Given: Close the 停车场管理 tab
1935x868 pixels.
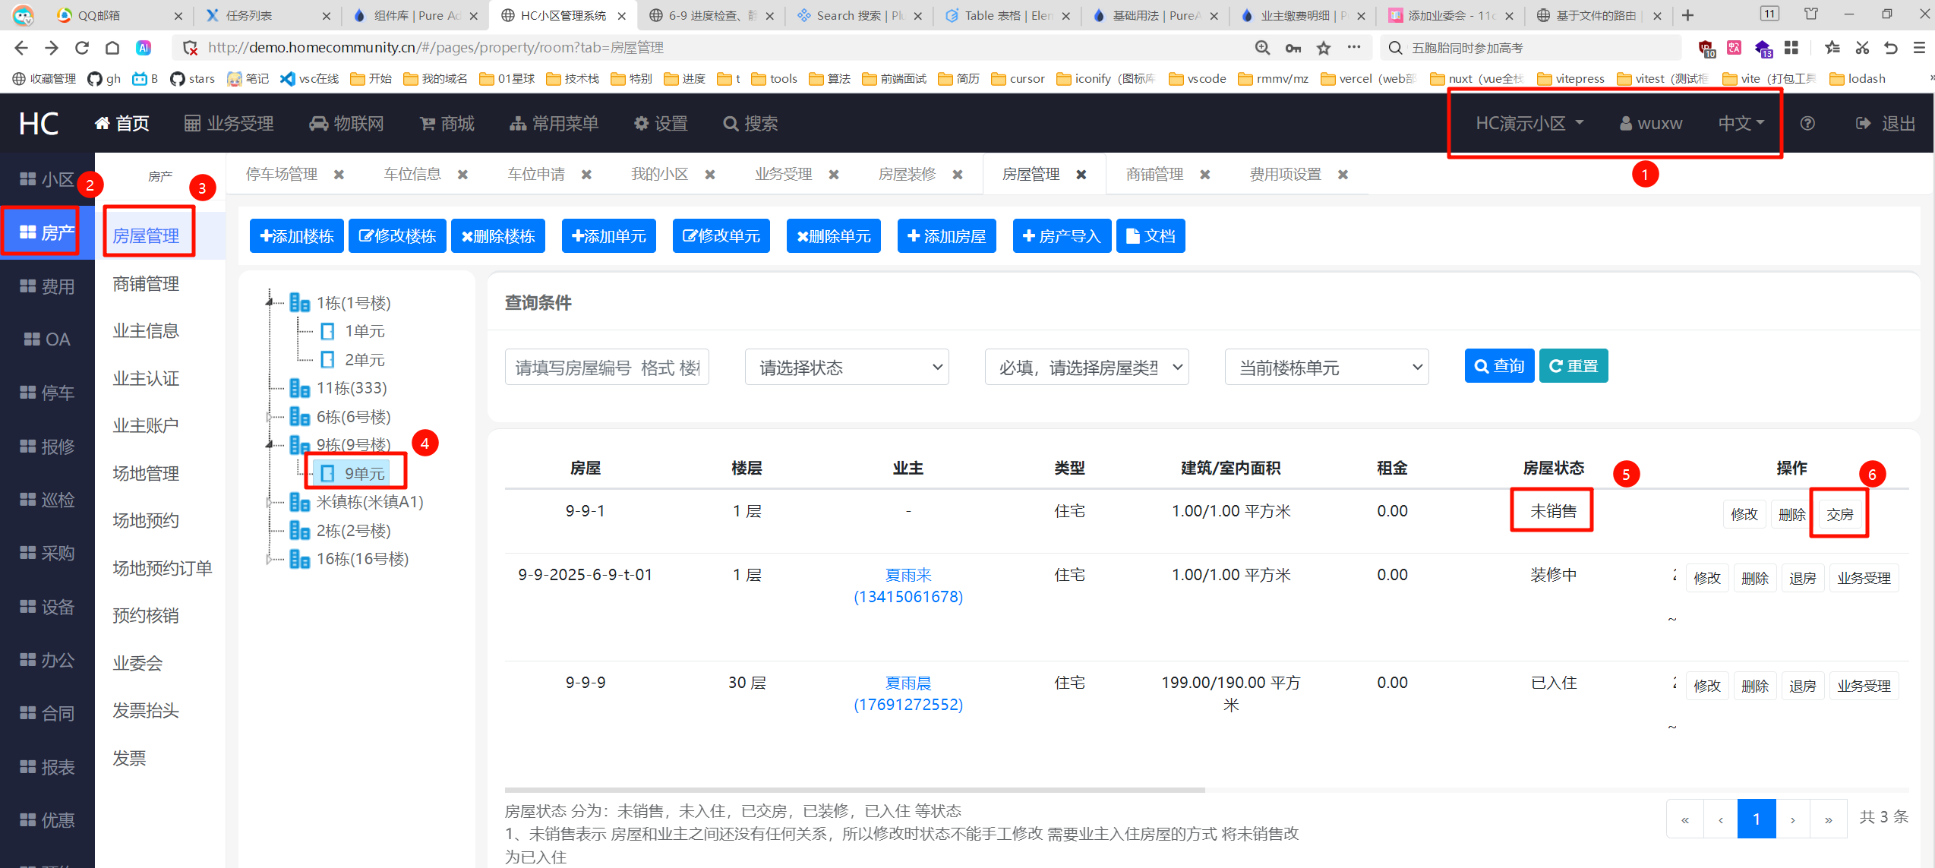Looking at the screenshot, I should pyautogui.click(x=339, y=175).
